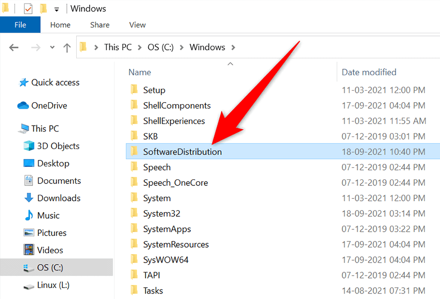Open Desktop in navigation pane
This screenshot has width=440, height=299.
pos(53,163)
